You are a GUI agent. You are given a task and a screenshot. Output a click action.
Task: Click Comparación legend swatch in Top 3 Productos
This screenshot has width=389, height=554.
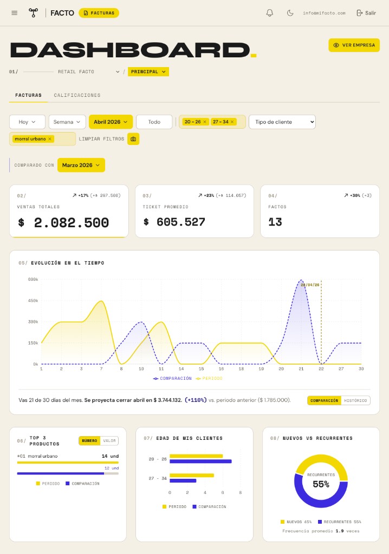tap(67, 483)
